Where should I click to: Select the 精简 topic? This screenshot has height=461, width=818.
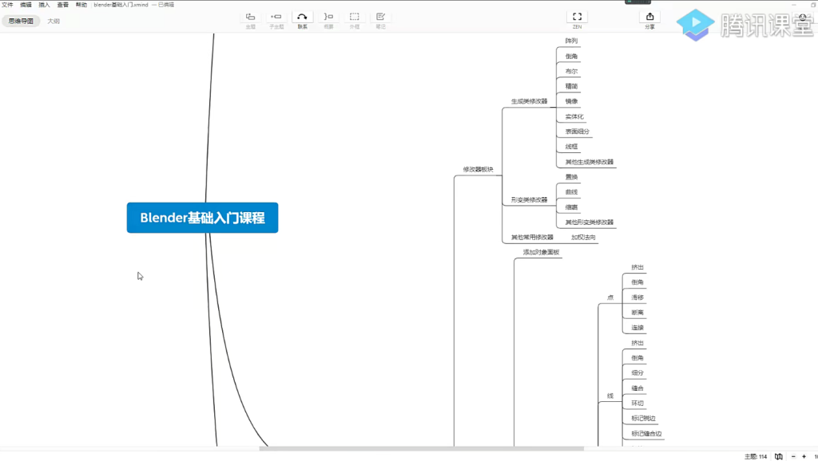click(571, 86)
